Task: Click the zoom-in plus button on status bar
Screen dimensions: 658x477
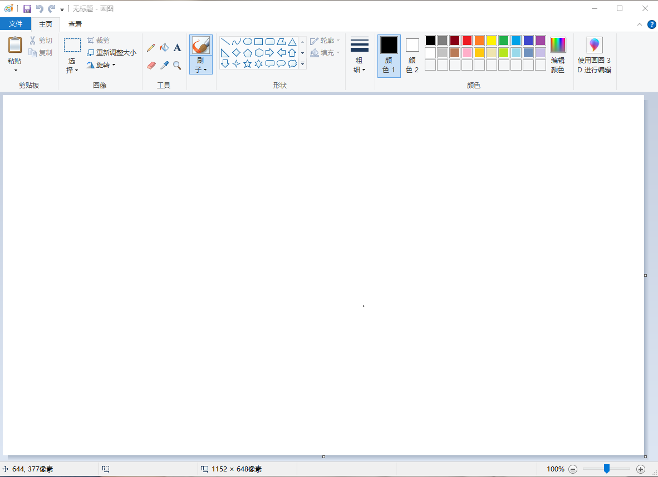Action: (641, 469)
